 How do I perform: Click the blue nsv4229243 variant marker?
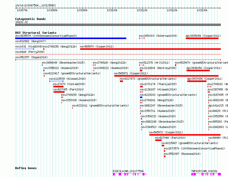tap(141, 97)
